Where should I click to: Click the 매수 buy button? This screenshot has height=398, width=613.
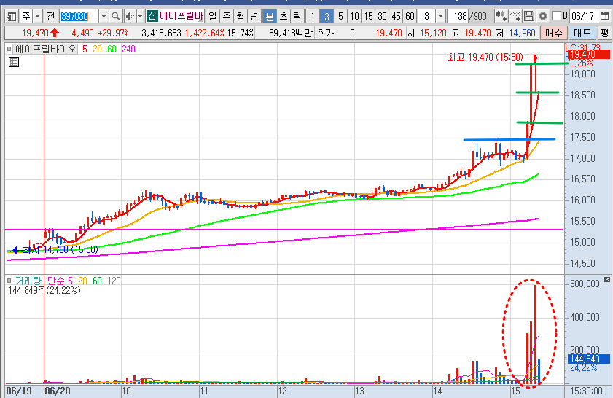click(553, 33)
